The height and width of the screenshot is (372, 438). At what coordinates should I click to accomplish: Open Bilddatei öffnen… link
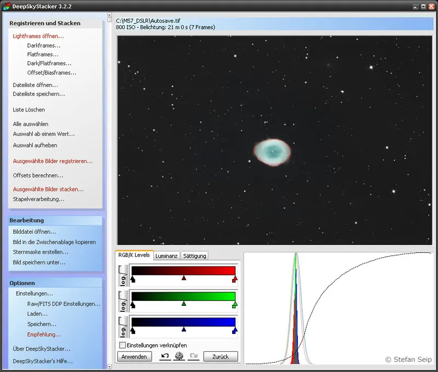(34, 232)
